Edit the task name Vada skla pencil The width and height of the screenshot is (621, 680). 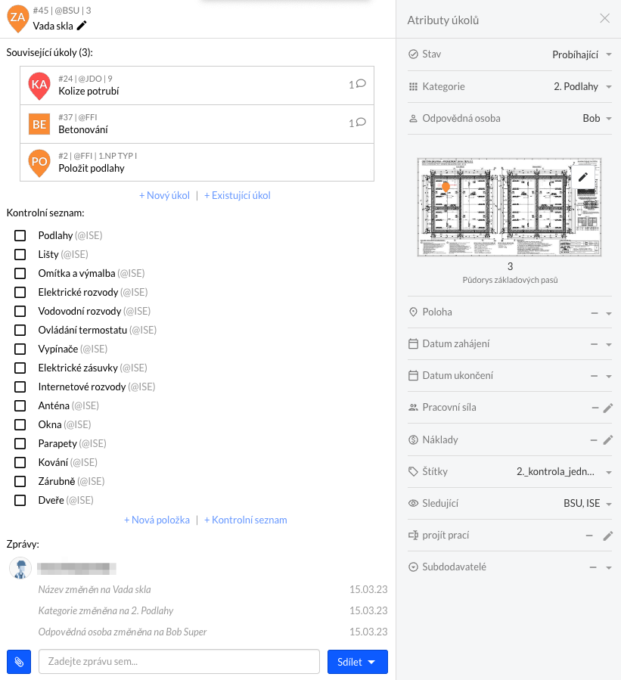click(82, 26)
